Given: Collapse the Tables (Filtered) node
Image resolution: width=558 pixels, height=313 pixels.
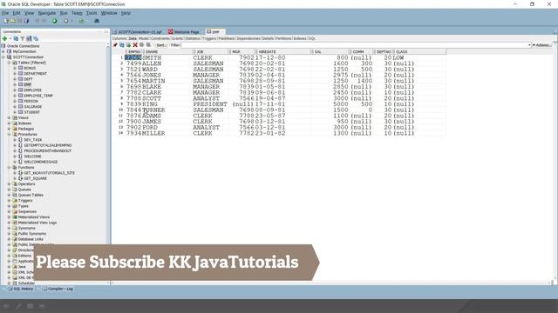Looking at the screenshot, I should point(10,63).
